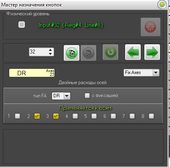Increment the input number spinner up
170x167 pixels.
pos(50,50)
